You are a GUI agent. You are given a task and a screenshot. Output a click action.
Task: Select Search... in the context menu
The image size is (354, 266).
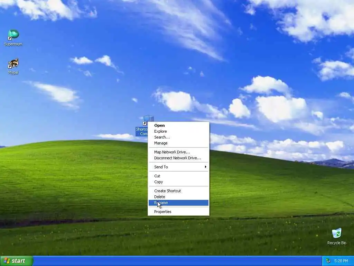point(178,137)
